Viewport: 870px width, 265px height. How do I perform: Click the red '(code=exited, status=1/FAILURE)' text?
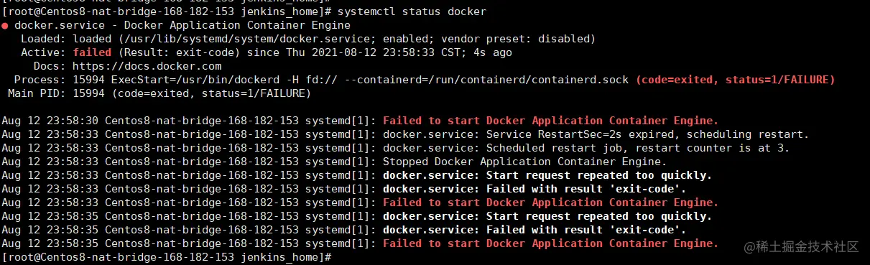tap(735, 80)
